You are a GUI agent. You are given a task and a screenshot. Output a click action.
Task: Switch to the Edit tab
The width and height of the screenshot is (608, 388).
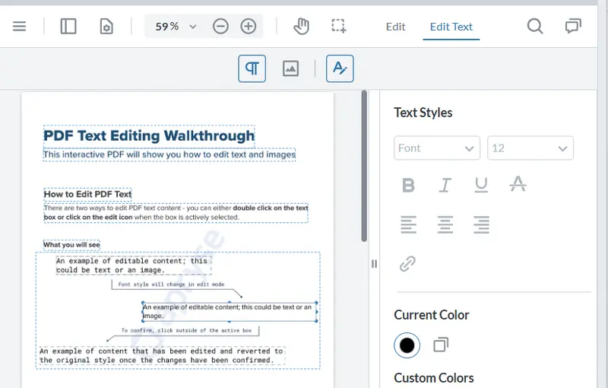[x=395, y=27]
